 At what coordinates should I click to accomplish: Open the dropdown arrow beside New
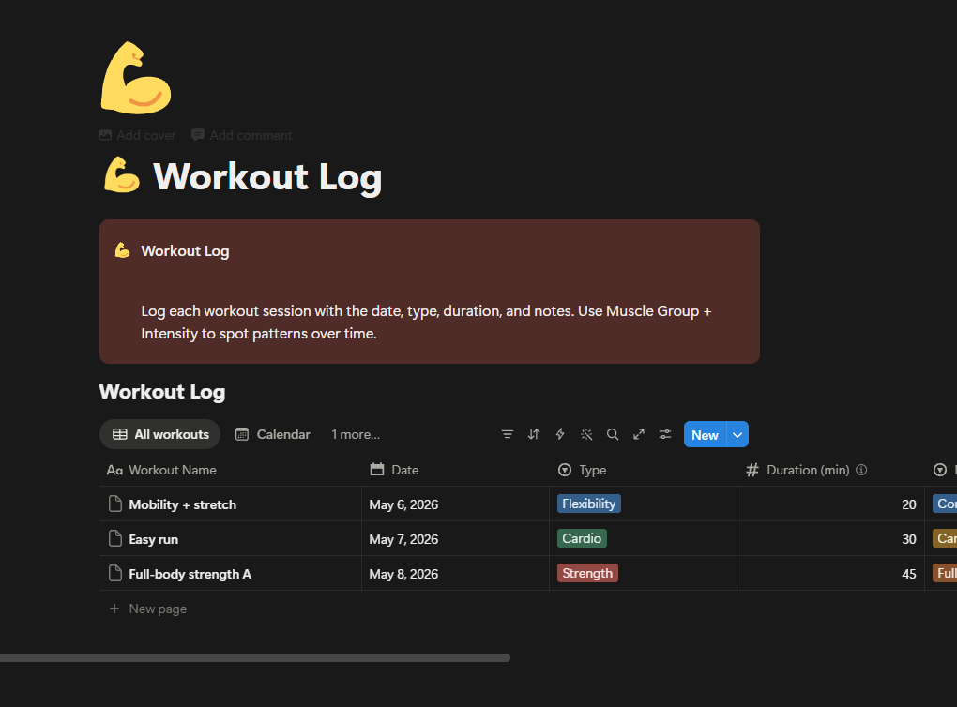coord(737,435)
